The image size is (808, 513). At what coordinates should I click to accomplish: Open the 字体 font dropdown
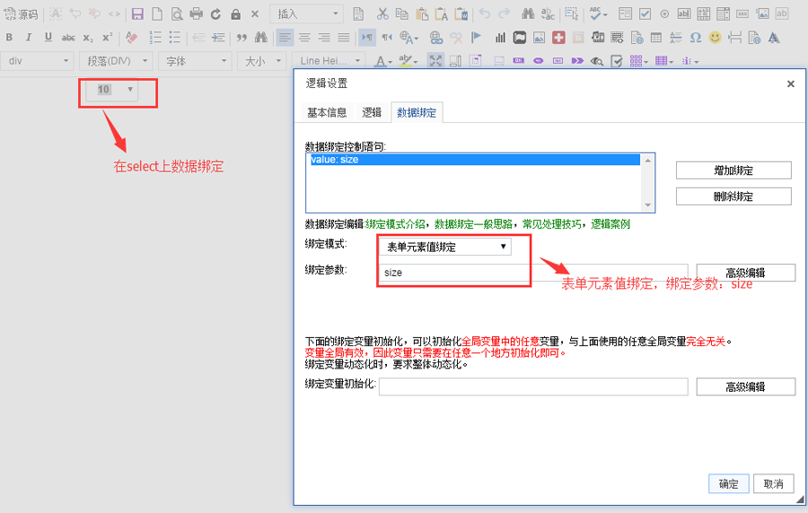(195, 61)
